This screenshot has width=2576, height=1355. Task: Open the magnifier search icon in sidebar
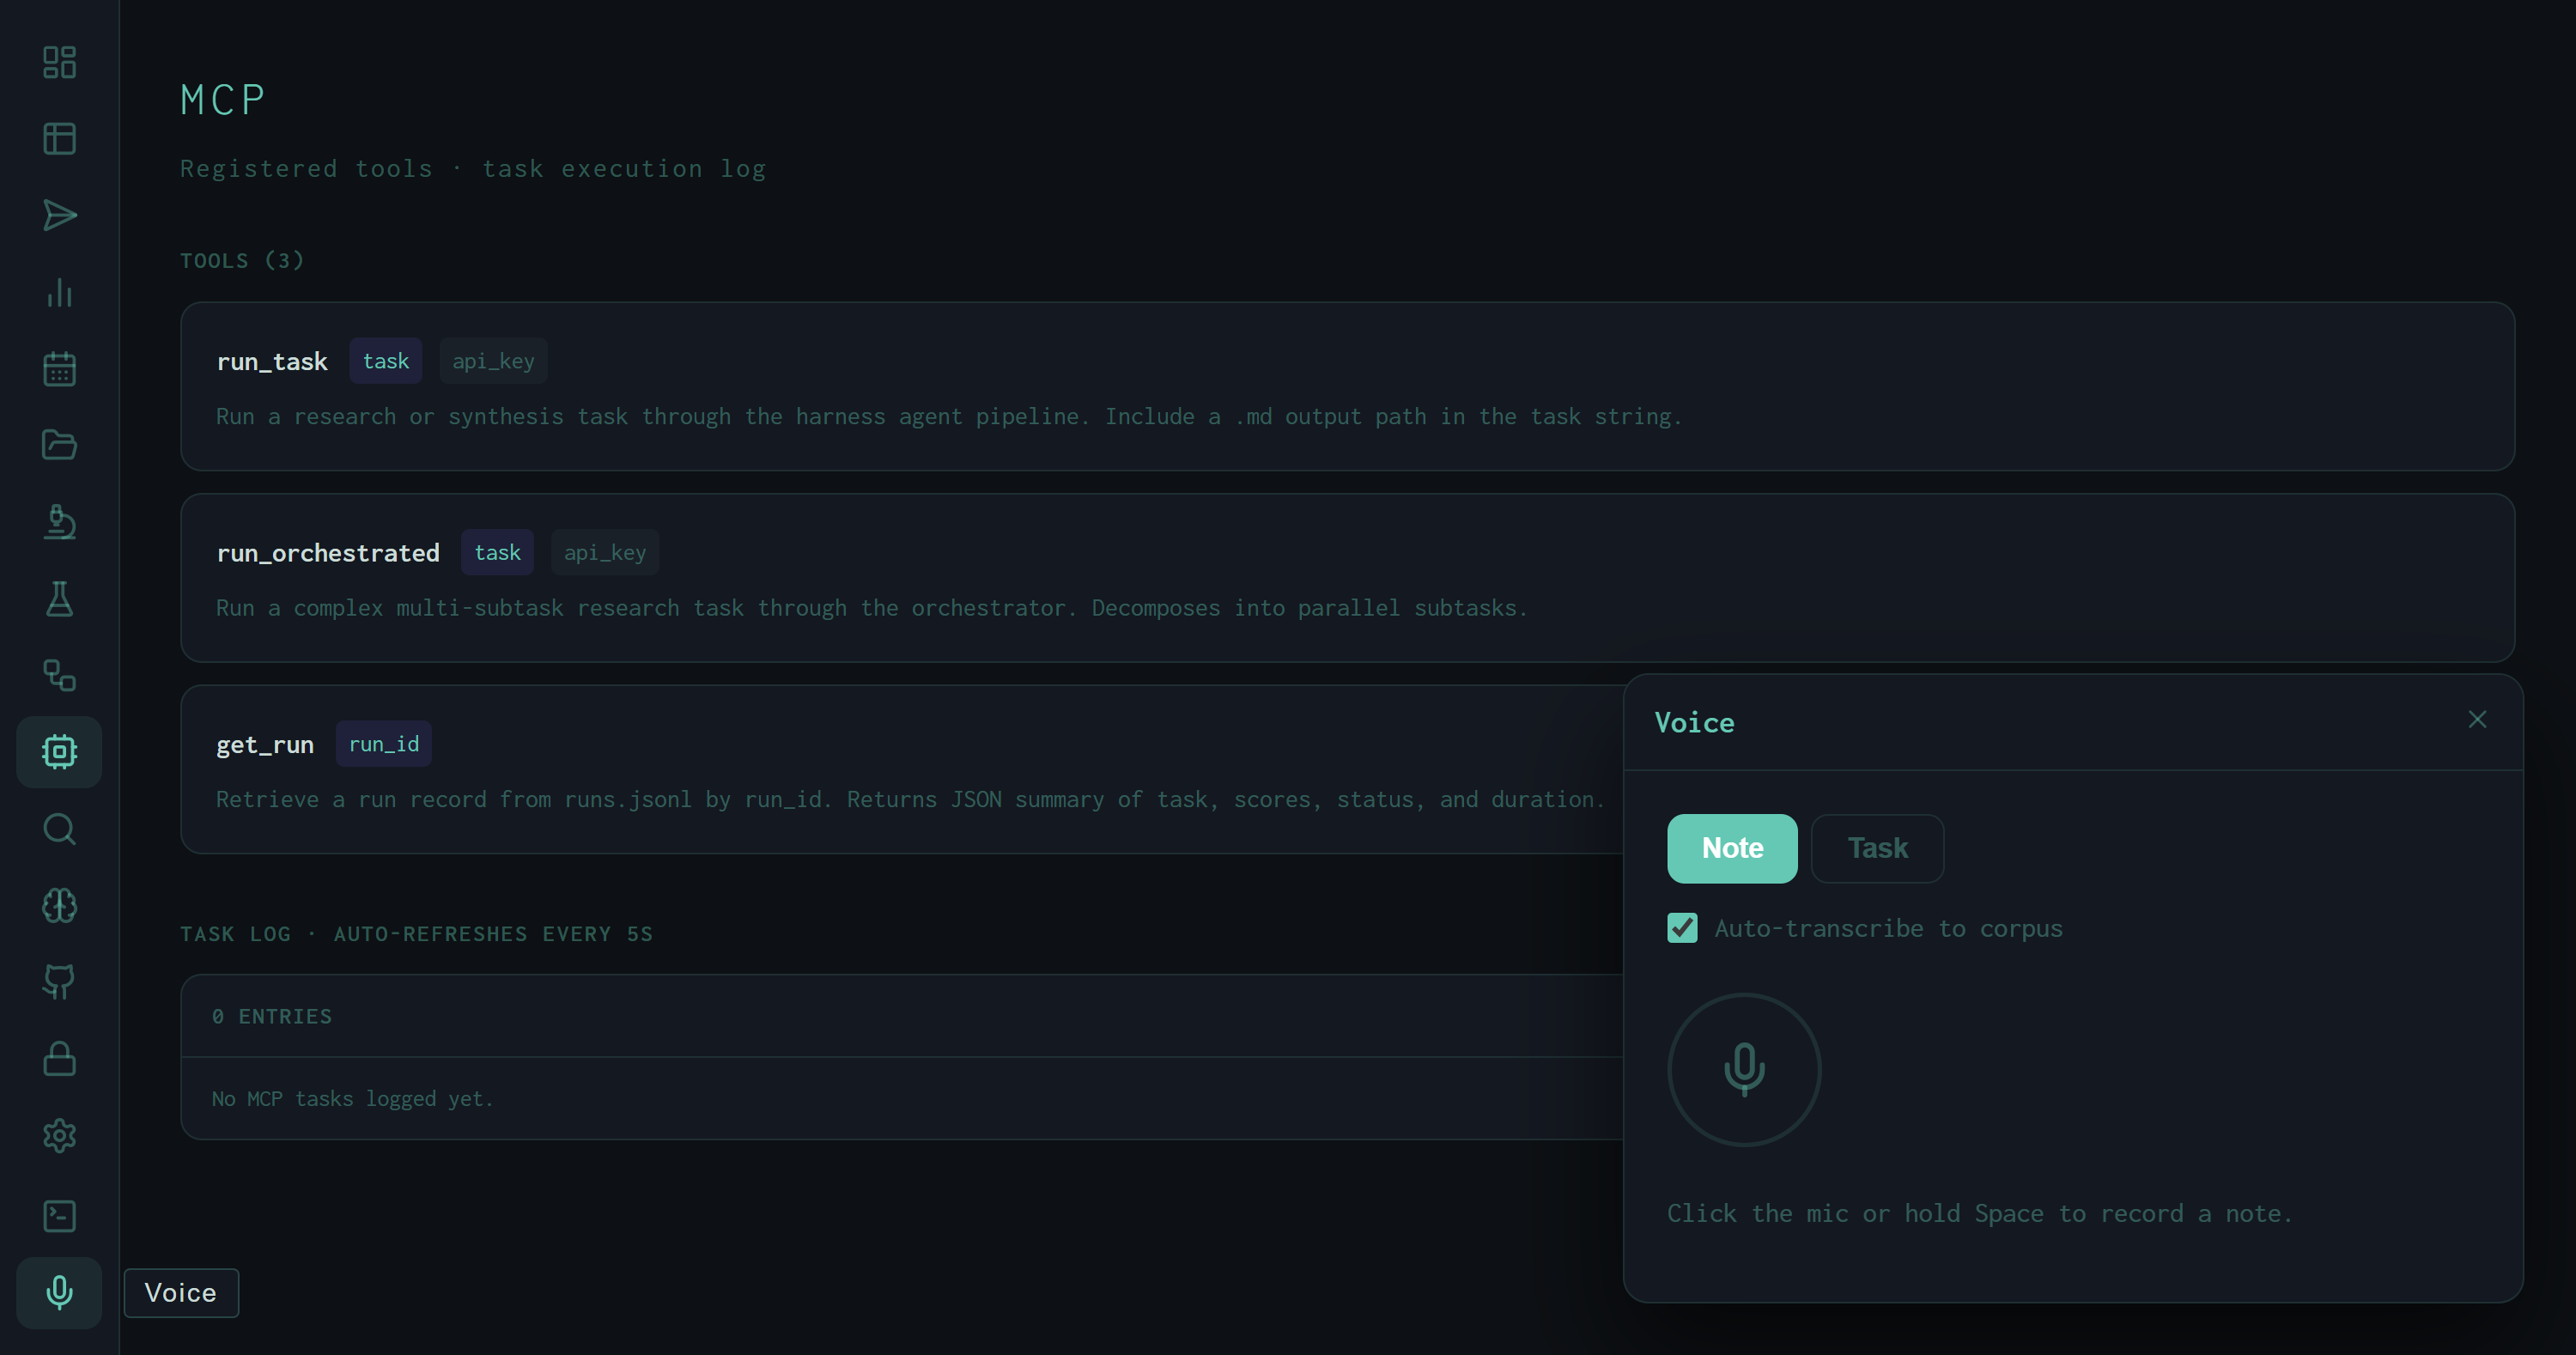coord(59,828)
